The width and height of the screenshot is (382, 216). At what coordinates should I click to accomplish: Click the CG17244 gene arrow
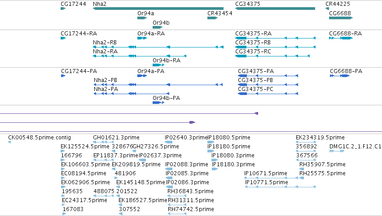click(x=63, y=9)
